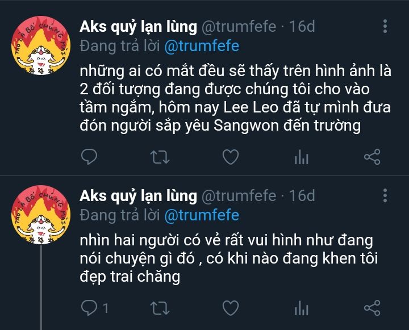This screenshot has width=409, height=330.
Task: Open more options for the first tweet
Action: pyautogui.click(x=385, y=26)
